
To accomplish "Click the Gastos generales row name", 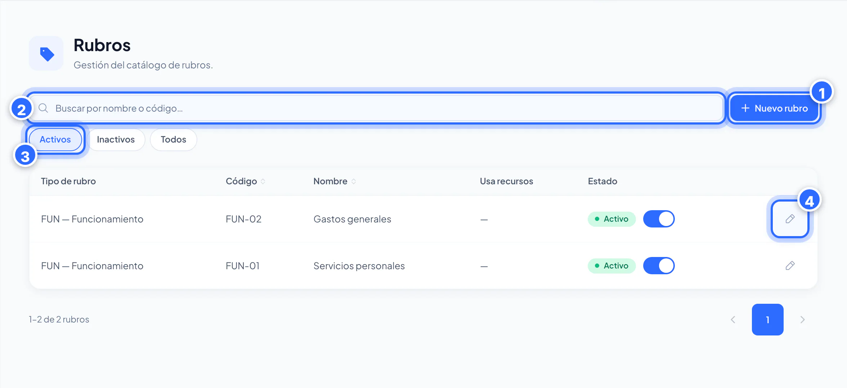I will (x=352, y=219).
